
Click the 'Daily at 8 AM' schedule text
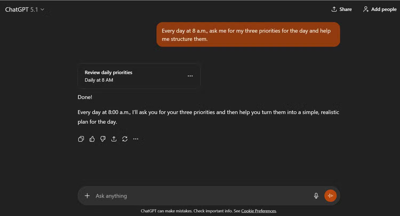click(x=99, y=80)
